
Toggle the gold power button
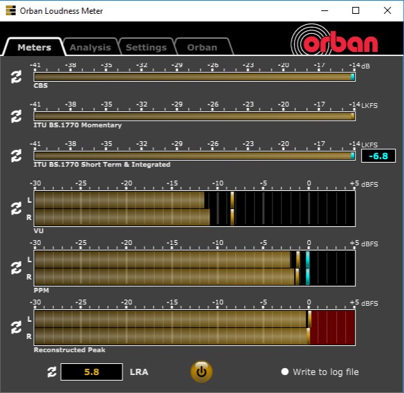(201, 372)
